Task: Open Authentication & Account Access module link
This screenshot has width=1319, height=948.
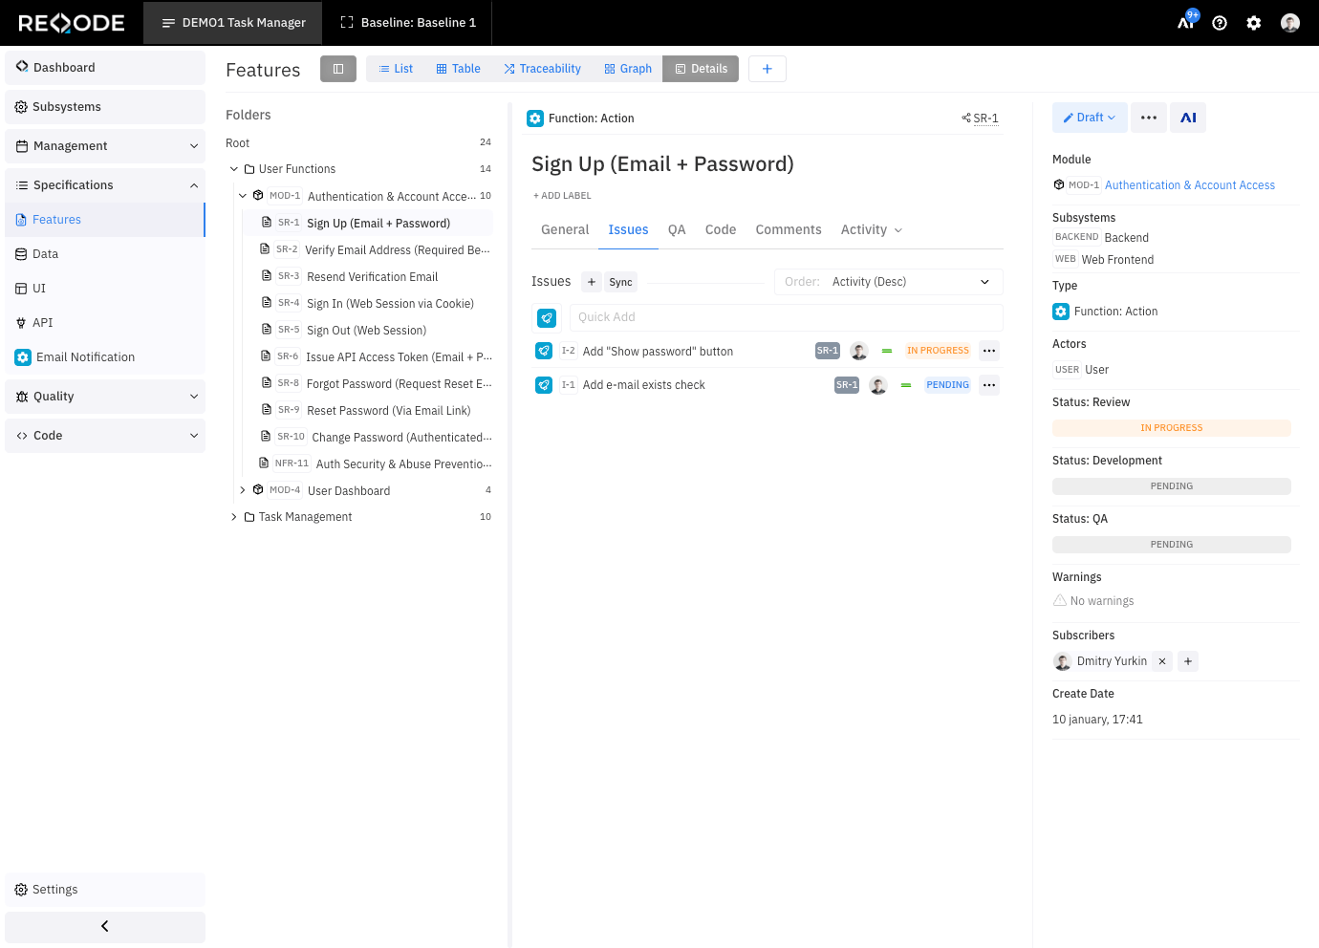Action: tap(1189, 185)
